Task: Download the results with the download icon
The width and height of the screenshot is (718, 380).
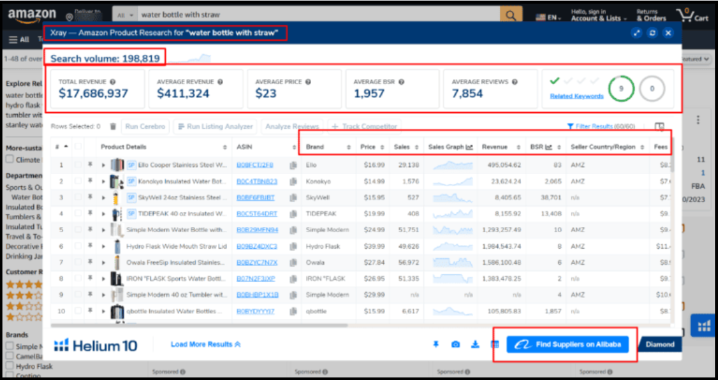Action: [475, 345]
